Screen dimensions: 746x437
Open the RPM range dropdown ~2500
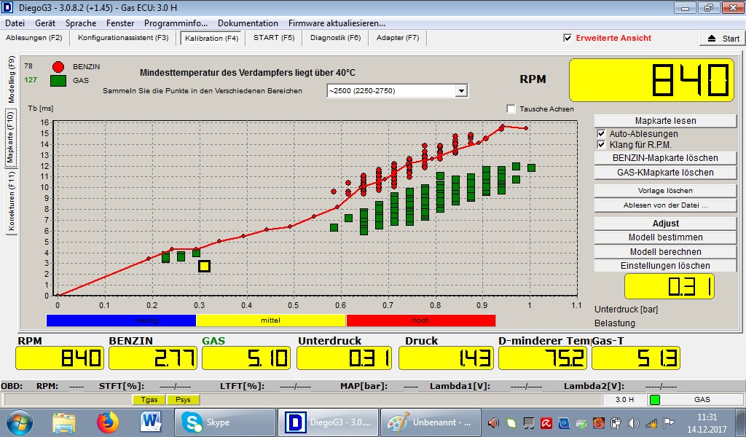coord(460,91)
